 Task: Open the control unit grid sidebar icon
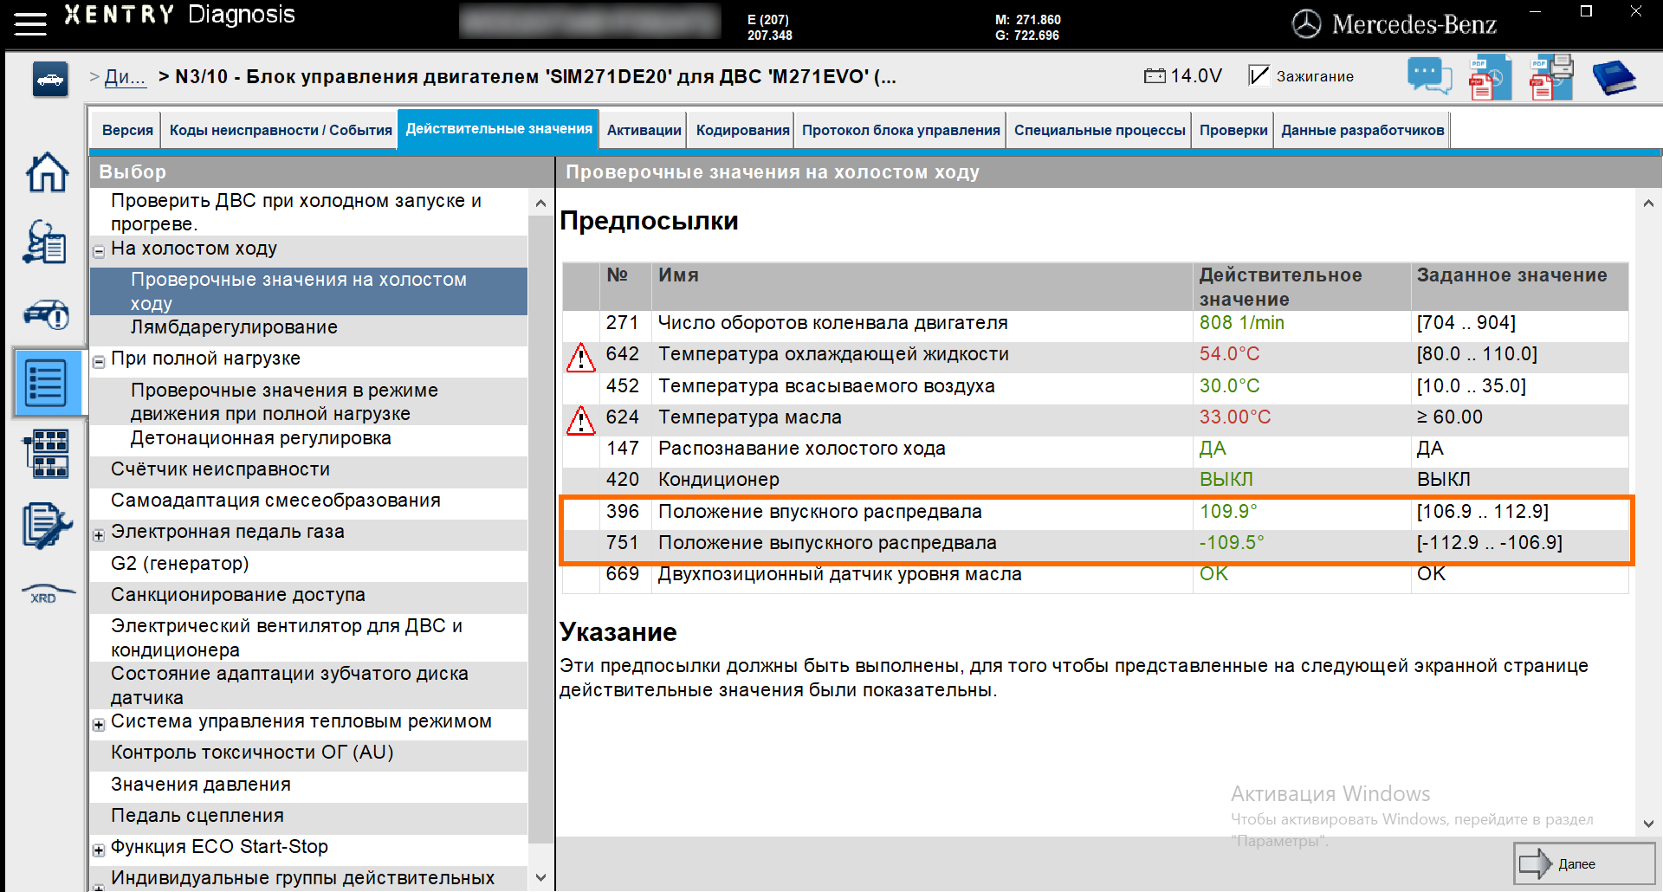click(46, 454)
